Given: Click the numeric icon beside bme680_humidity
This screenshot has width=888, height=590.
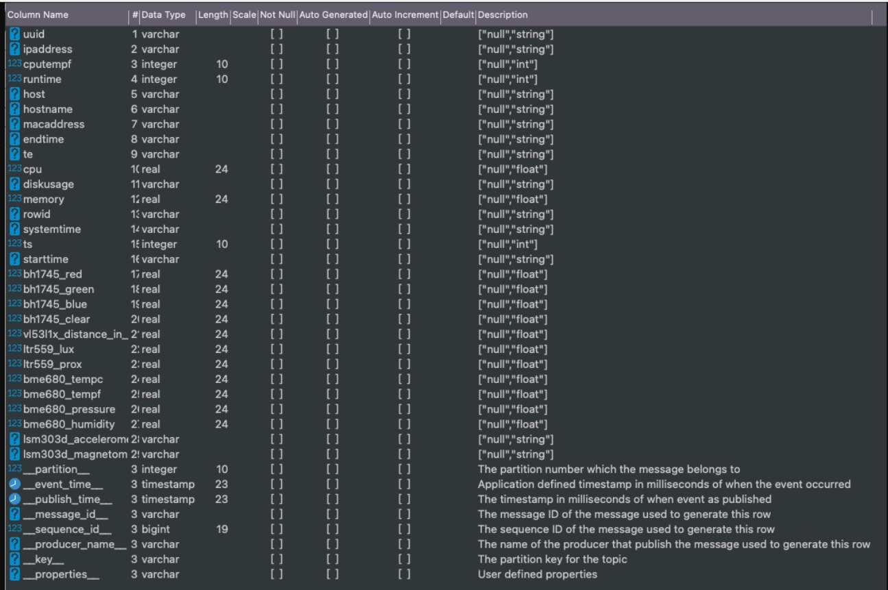Looking at the screenshot, I should point(14,424).
